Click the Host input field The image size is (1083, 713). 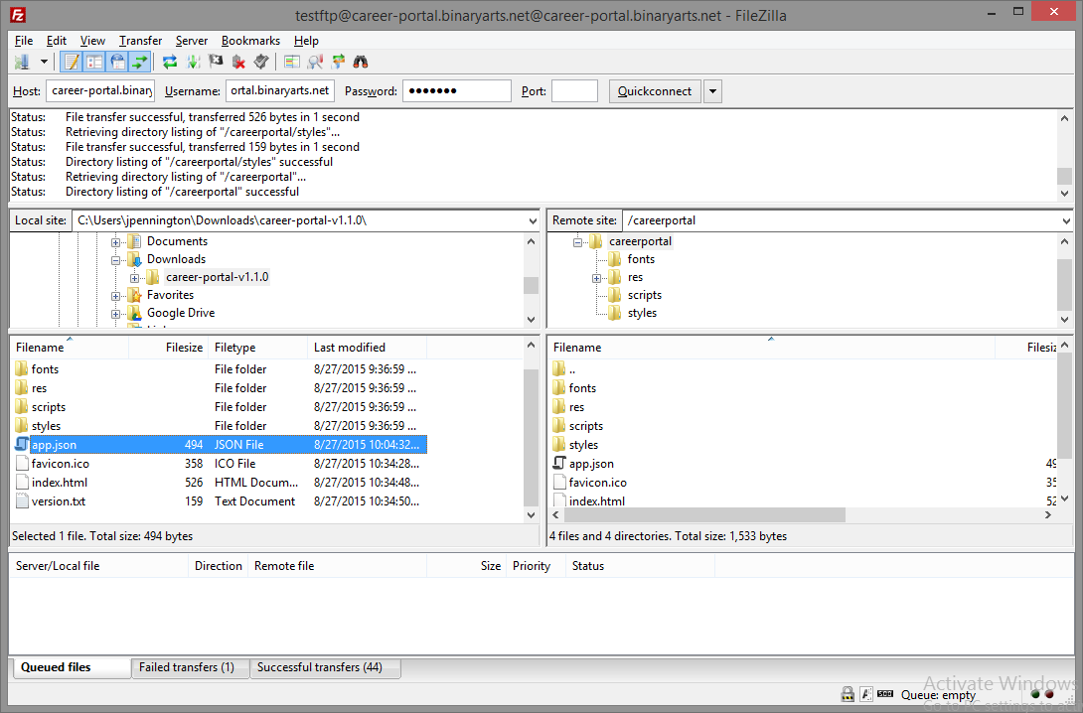pyautogui.click(x=100, y=91)
